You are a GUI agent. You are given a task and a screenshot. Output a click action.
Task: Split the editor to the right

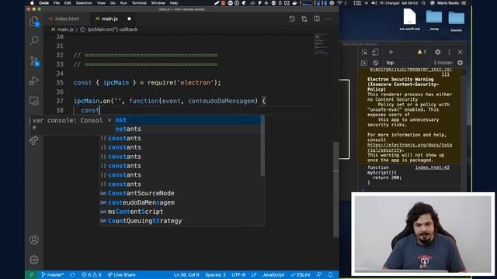(317, 19)
